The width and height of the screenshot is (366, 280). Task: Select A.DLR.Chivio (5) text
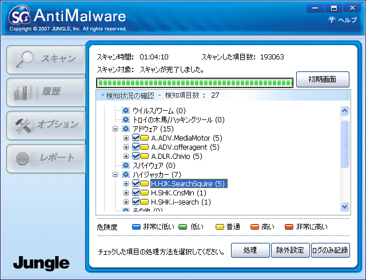(177, 156)
